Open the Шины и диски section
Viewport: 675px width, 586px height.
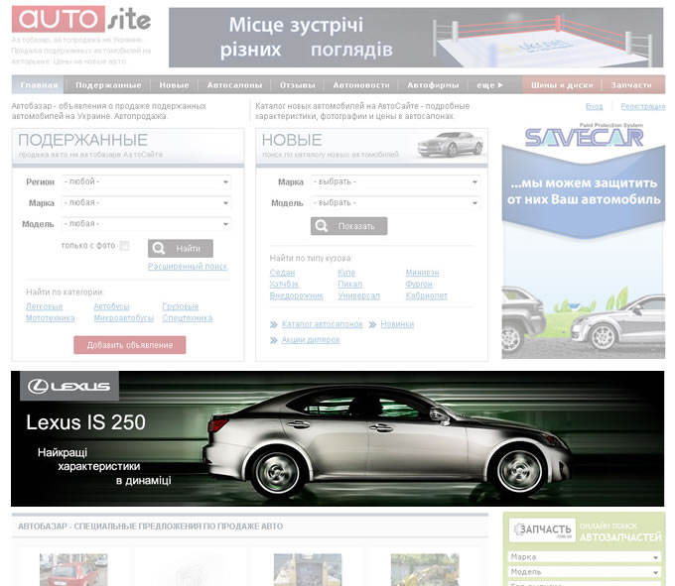point(562,85)
